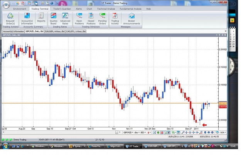Open Account(s) Information

click(x=27, y=19)
